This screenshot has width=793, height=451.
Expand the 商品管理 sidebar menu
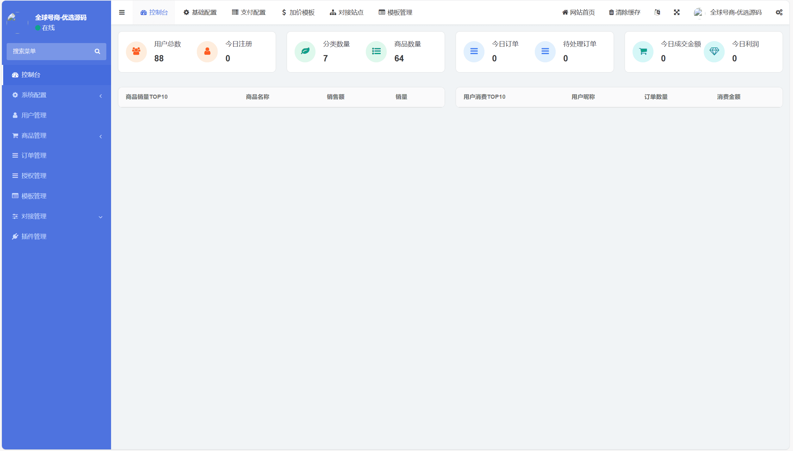tap(56, 135)
